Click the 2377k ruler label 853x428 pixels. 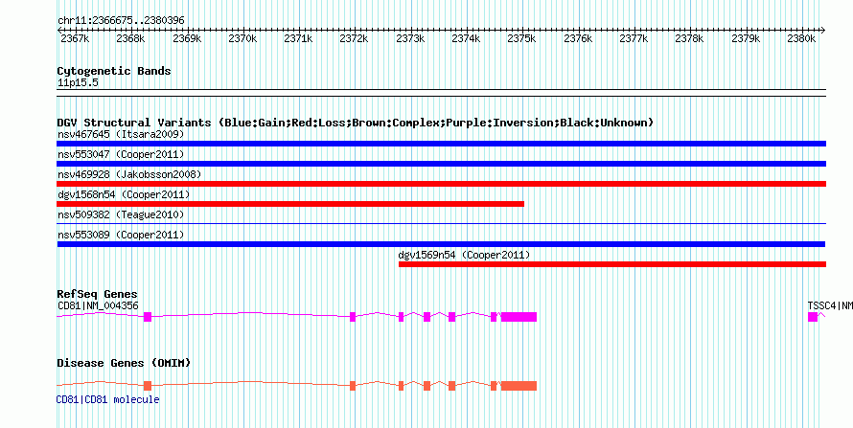coord(634,38)
